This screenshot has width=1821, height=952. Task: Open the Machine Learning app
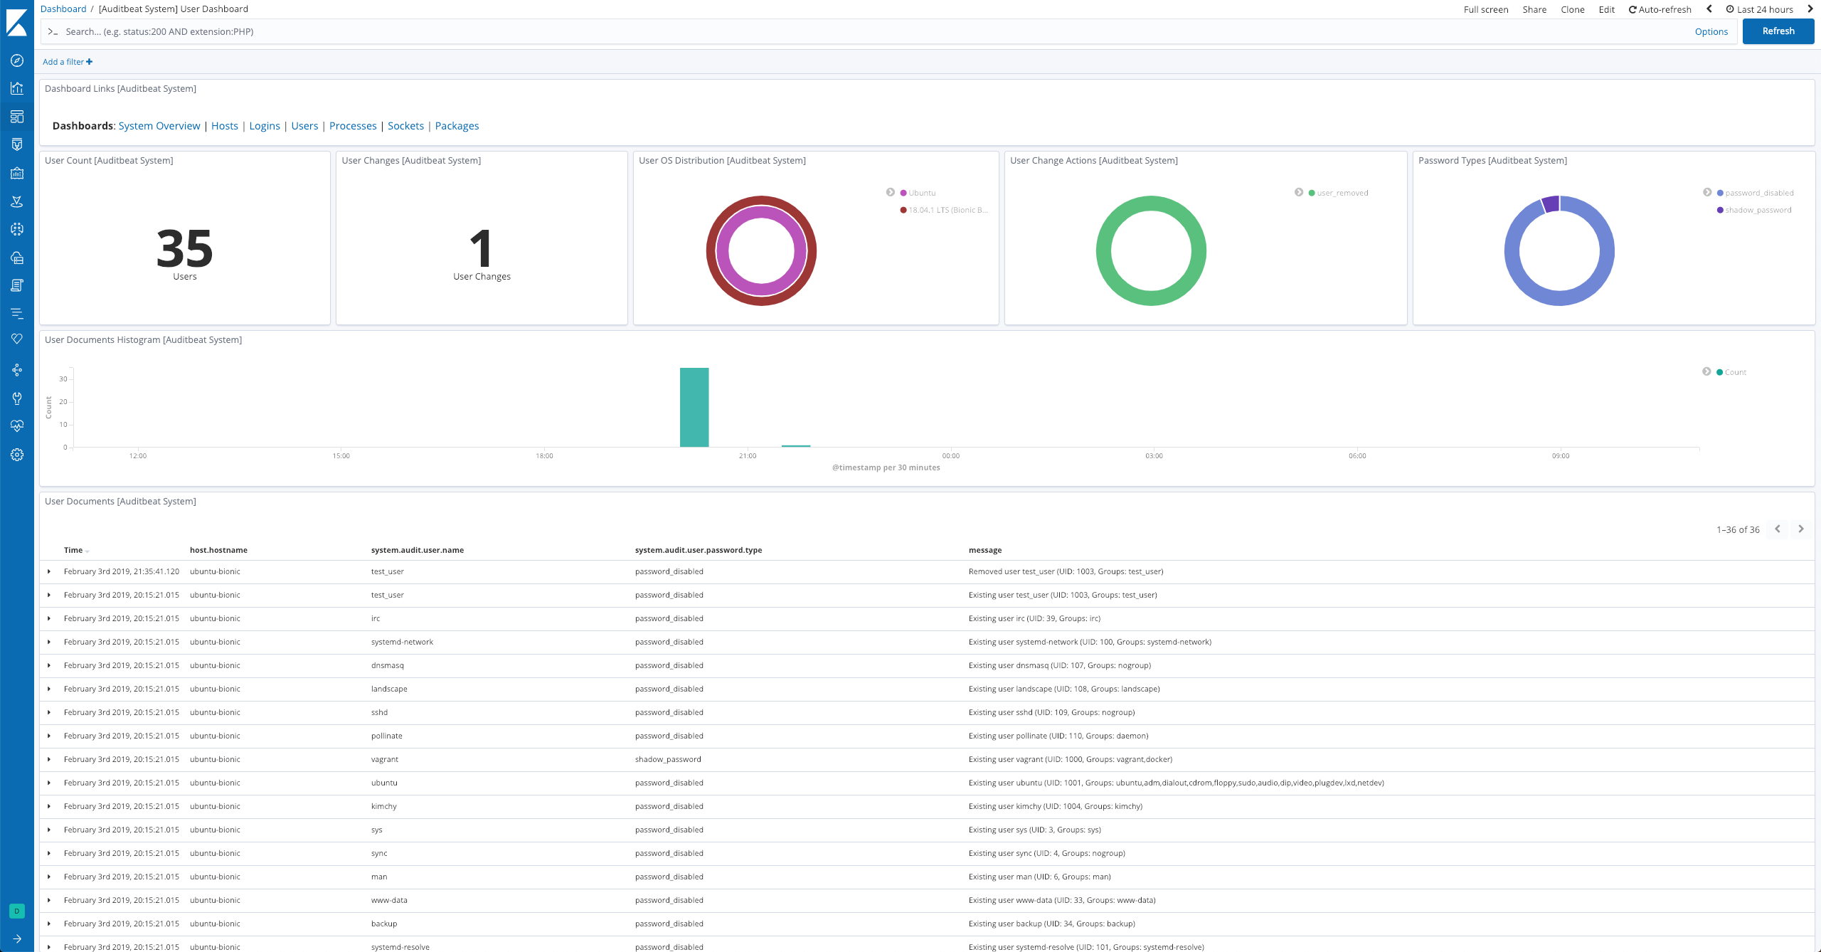(x=17, y=228)
